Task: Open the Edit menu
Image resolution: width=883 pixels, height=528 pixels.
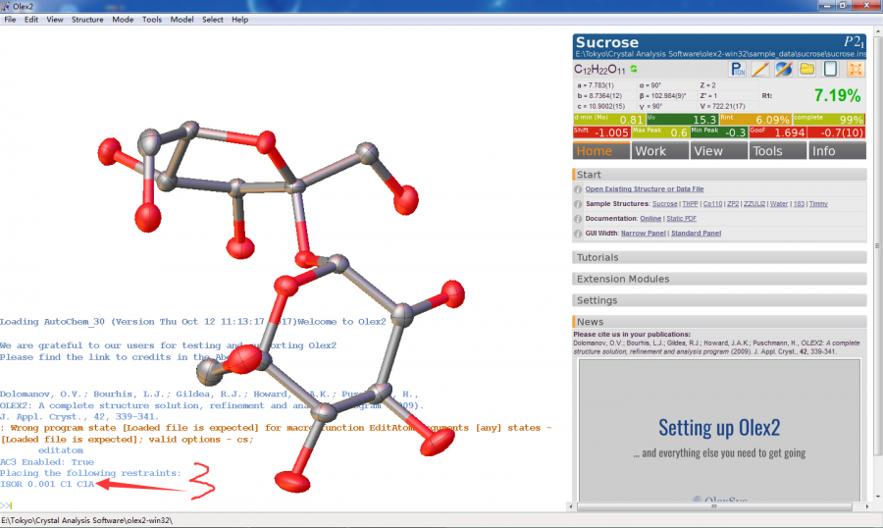Action: 31,20
